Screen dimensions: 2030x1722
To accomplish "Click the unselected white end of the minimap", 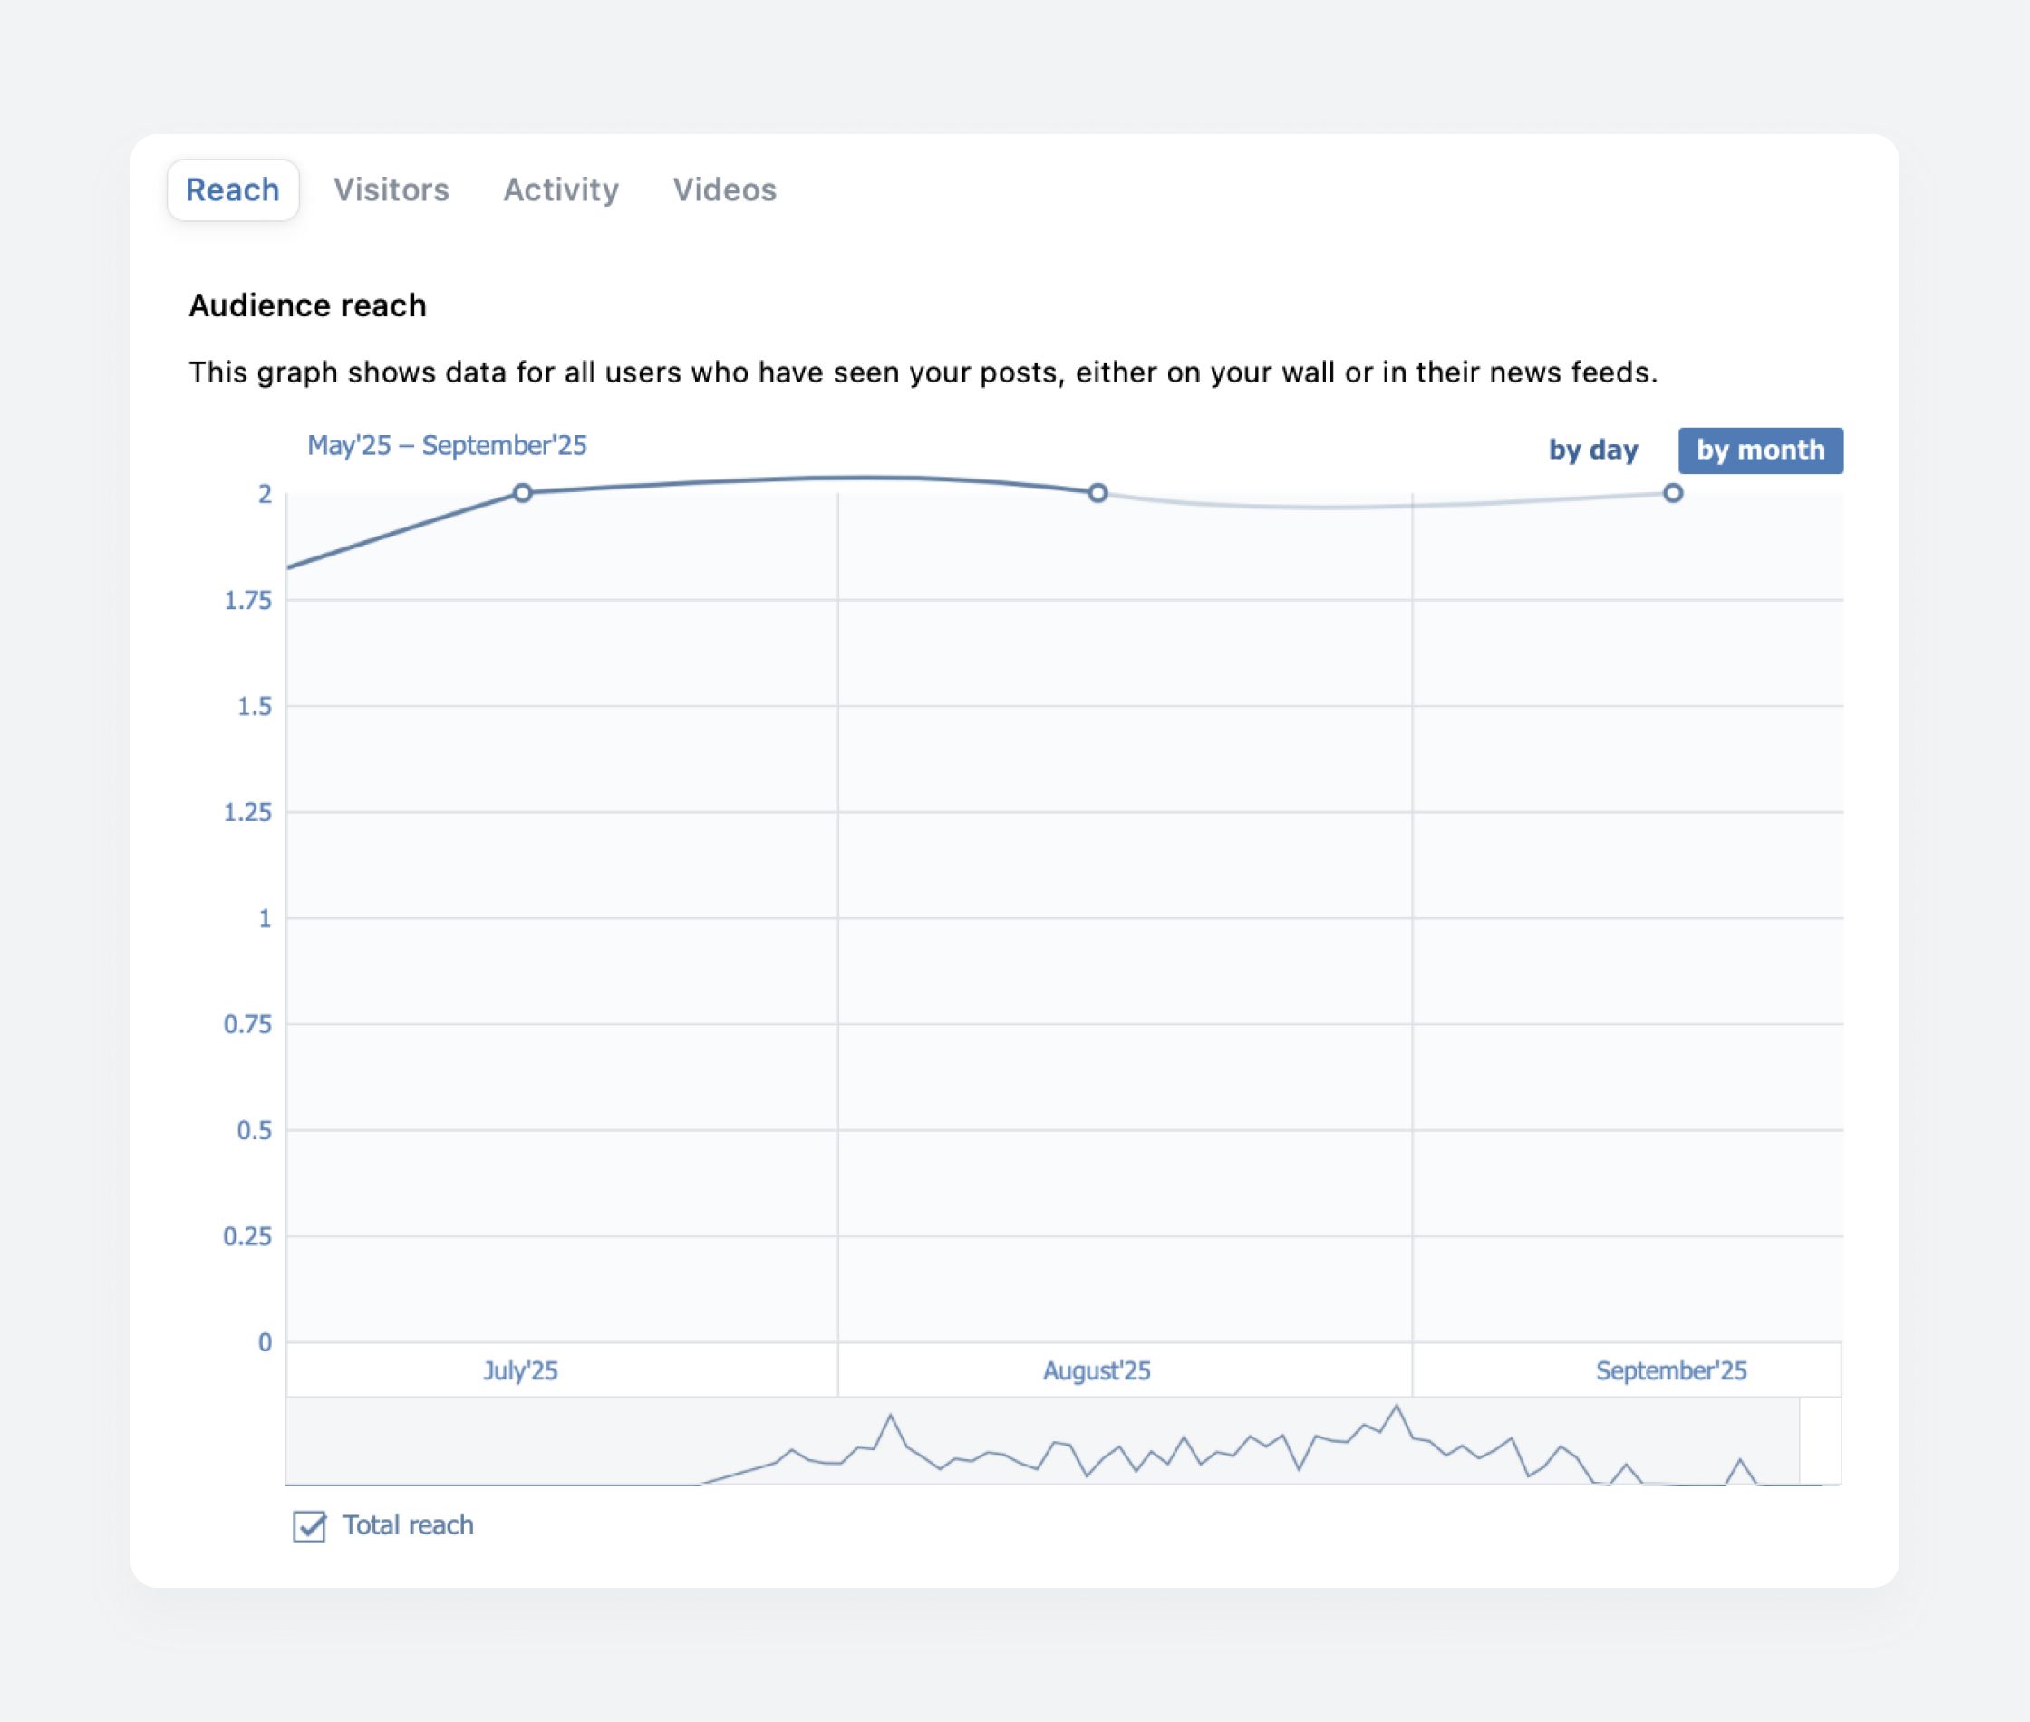I will [x=1820, y=1441].
